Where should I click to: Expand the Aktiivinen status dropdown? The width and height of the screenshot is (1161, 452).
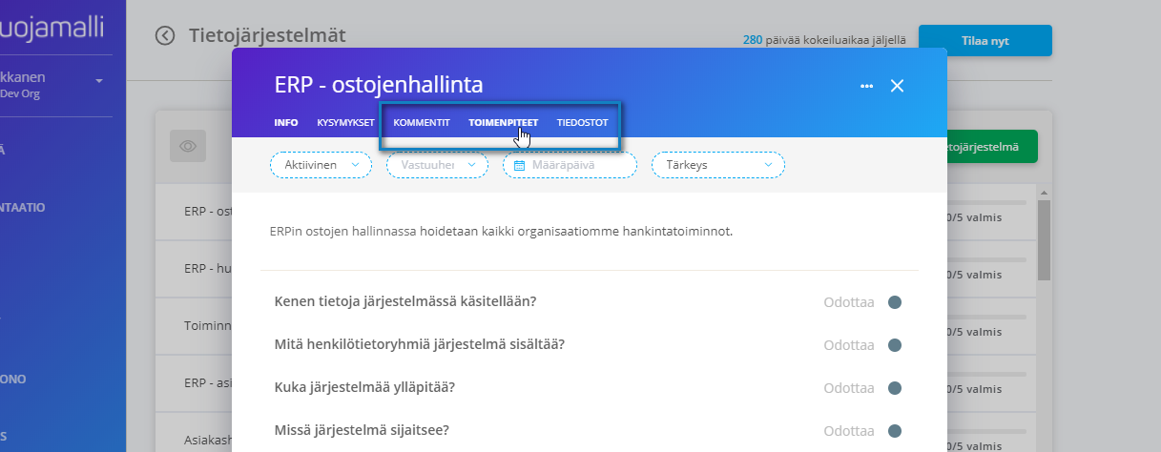click(x=321, y=165)
